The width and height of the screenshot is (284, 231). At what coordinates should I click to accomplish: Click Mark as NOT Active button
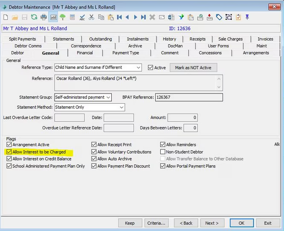tap(193, 67)
